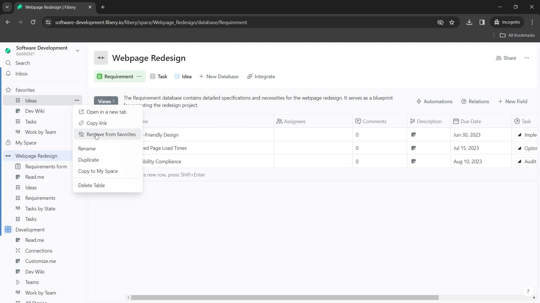This screenshot has width=540, height=303.
Task: Click the Task database icon
Action: pos(153,76)
